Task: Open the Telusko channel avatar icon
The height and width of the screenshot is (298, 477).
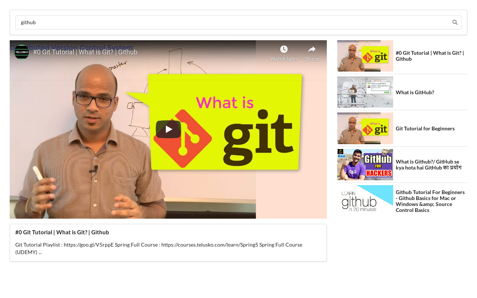Action: tap(22, 52)
